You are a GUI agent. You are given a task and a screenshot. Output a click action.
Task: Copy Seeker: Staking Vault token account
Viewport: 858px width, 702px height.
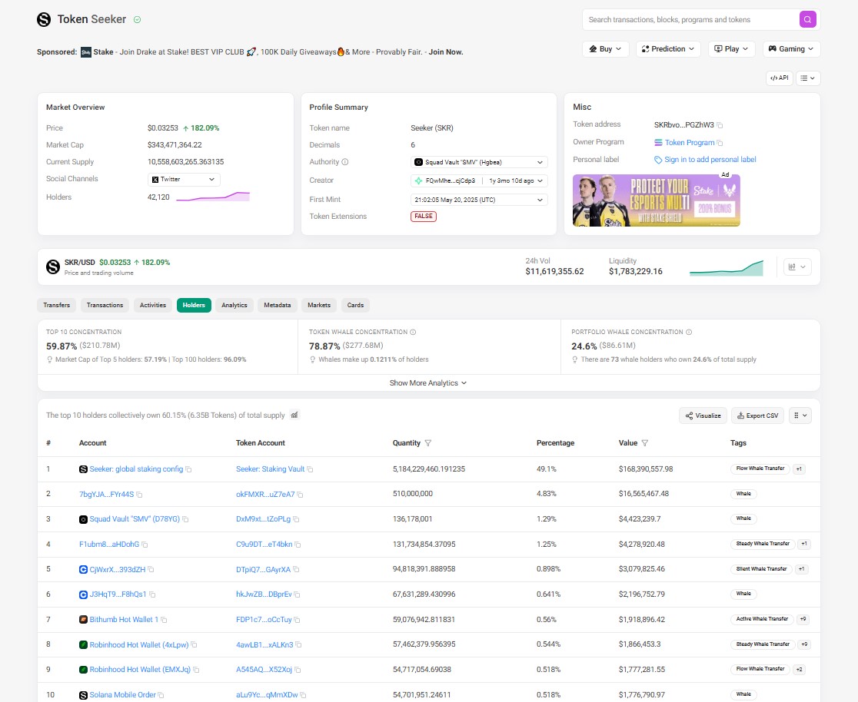311,469
